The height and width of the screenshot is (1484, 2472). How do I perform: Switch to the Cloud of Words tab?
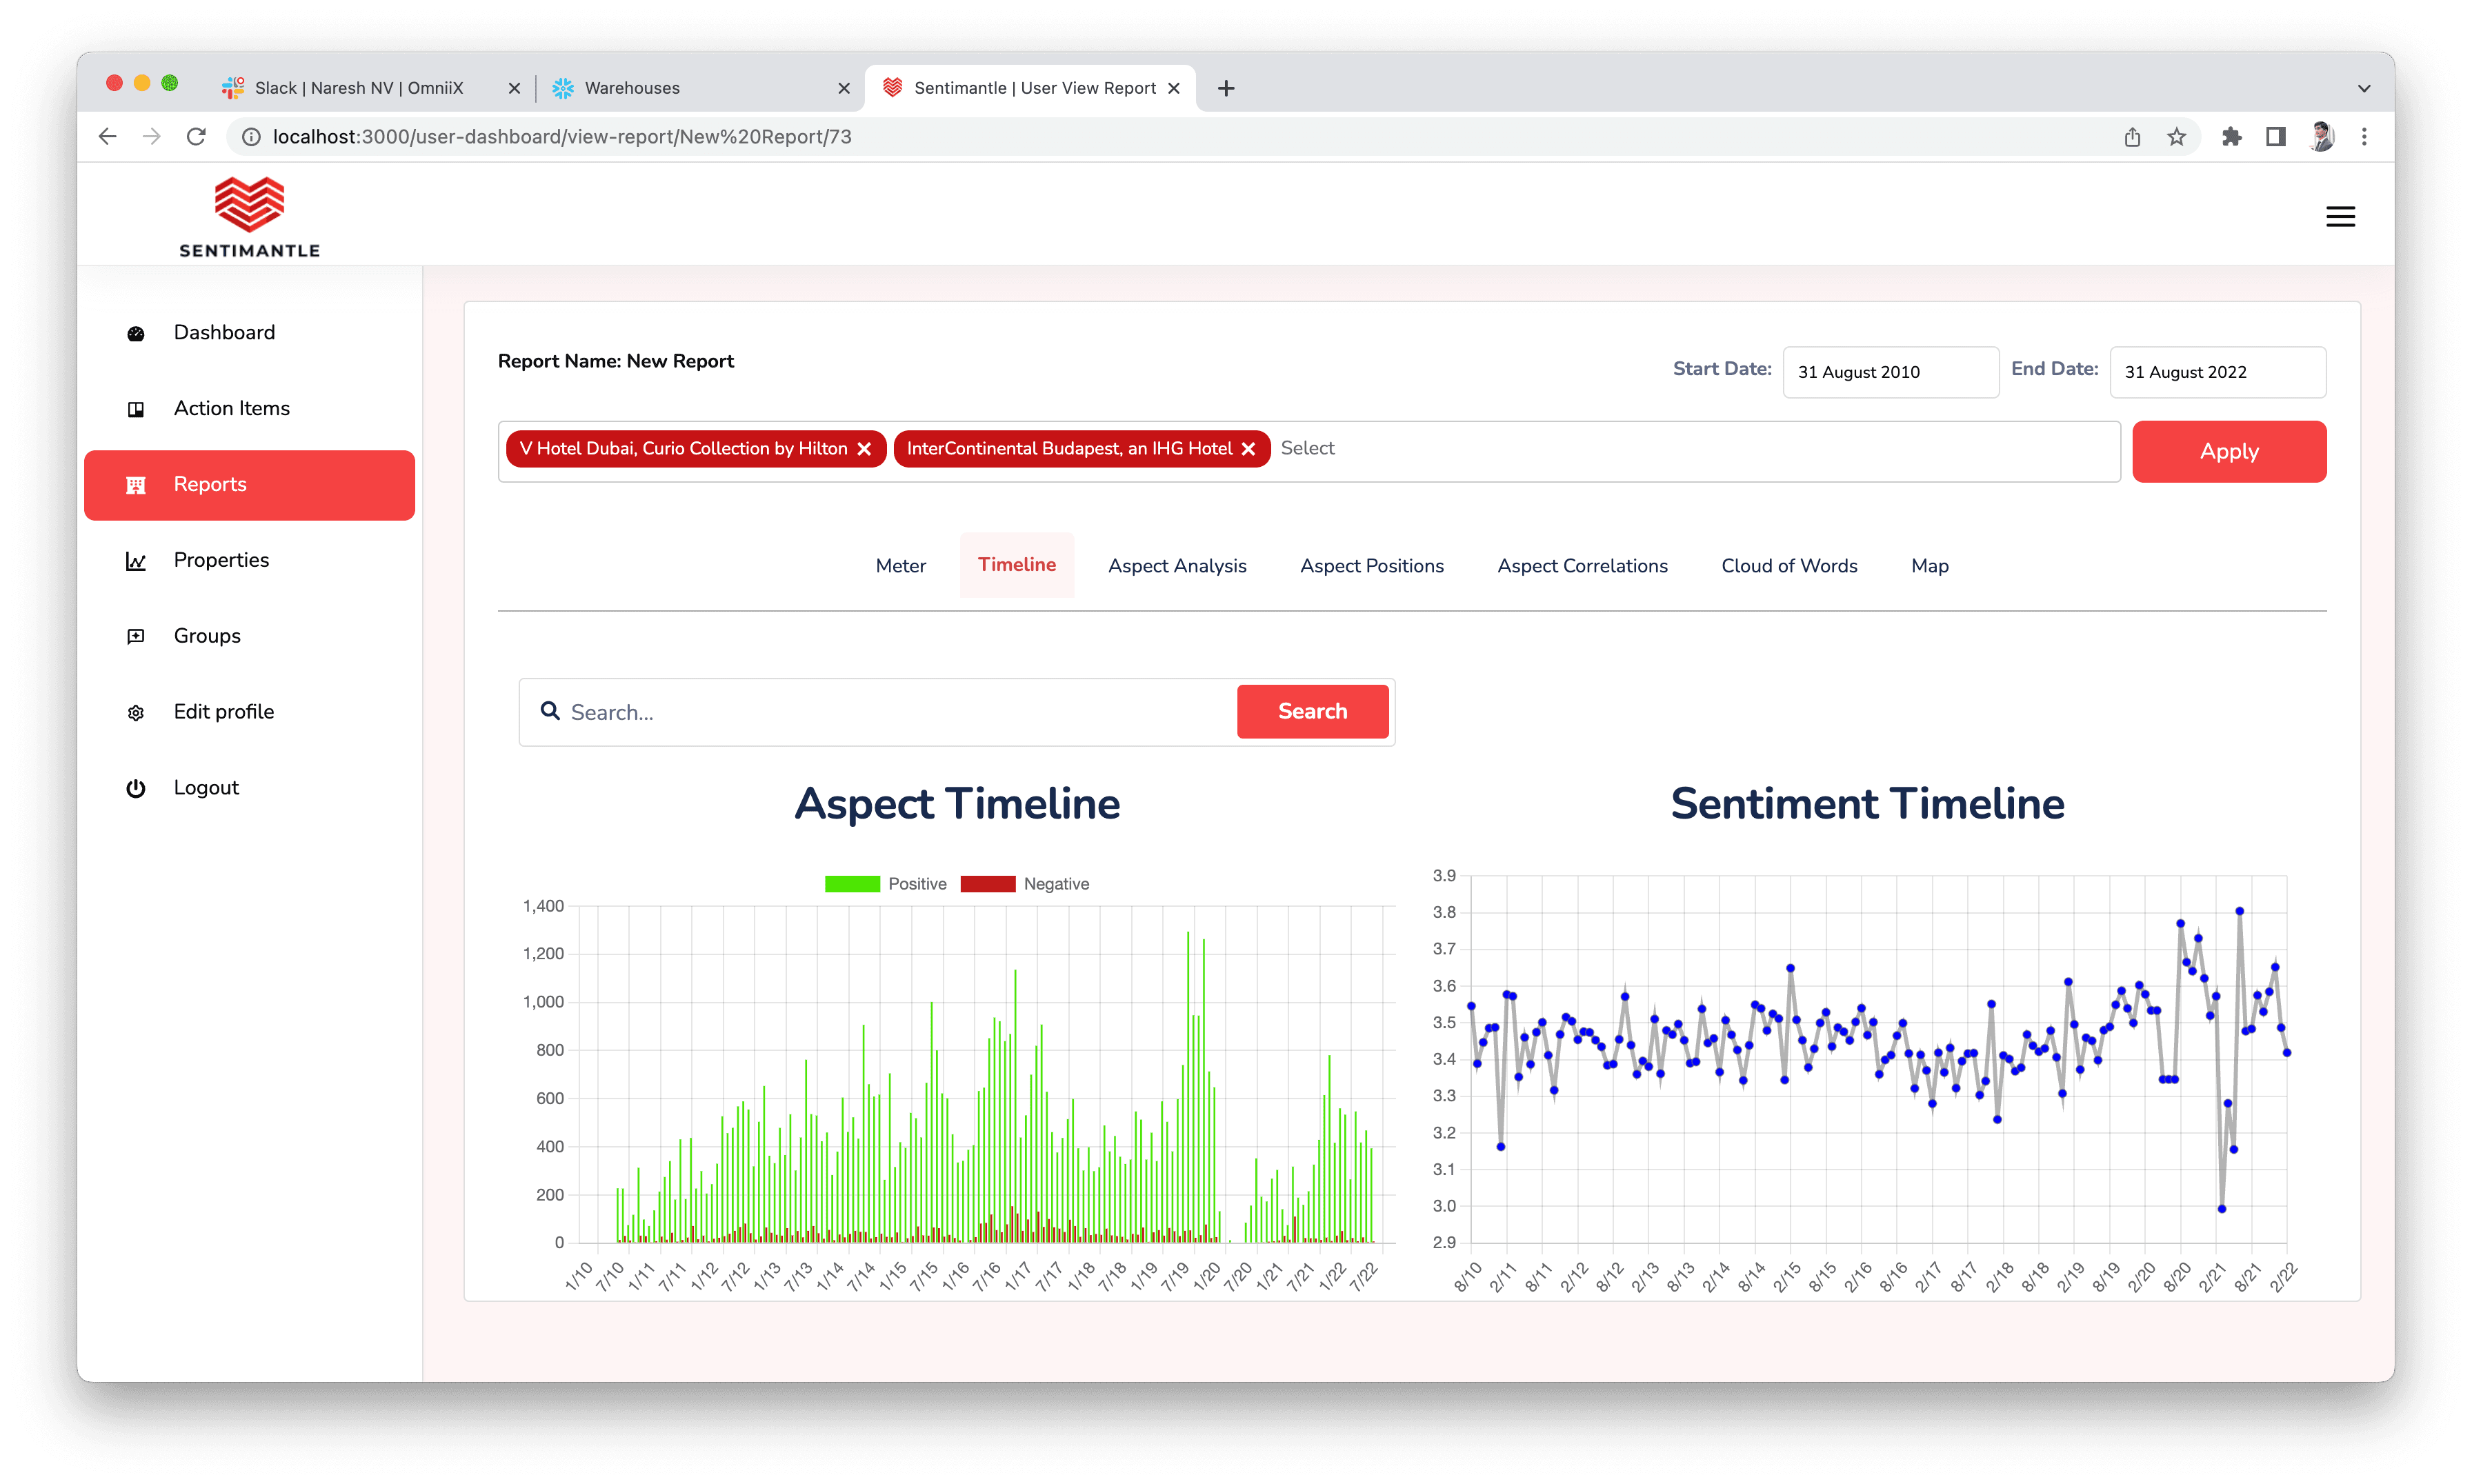point(1788,565)
